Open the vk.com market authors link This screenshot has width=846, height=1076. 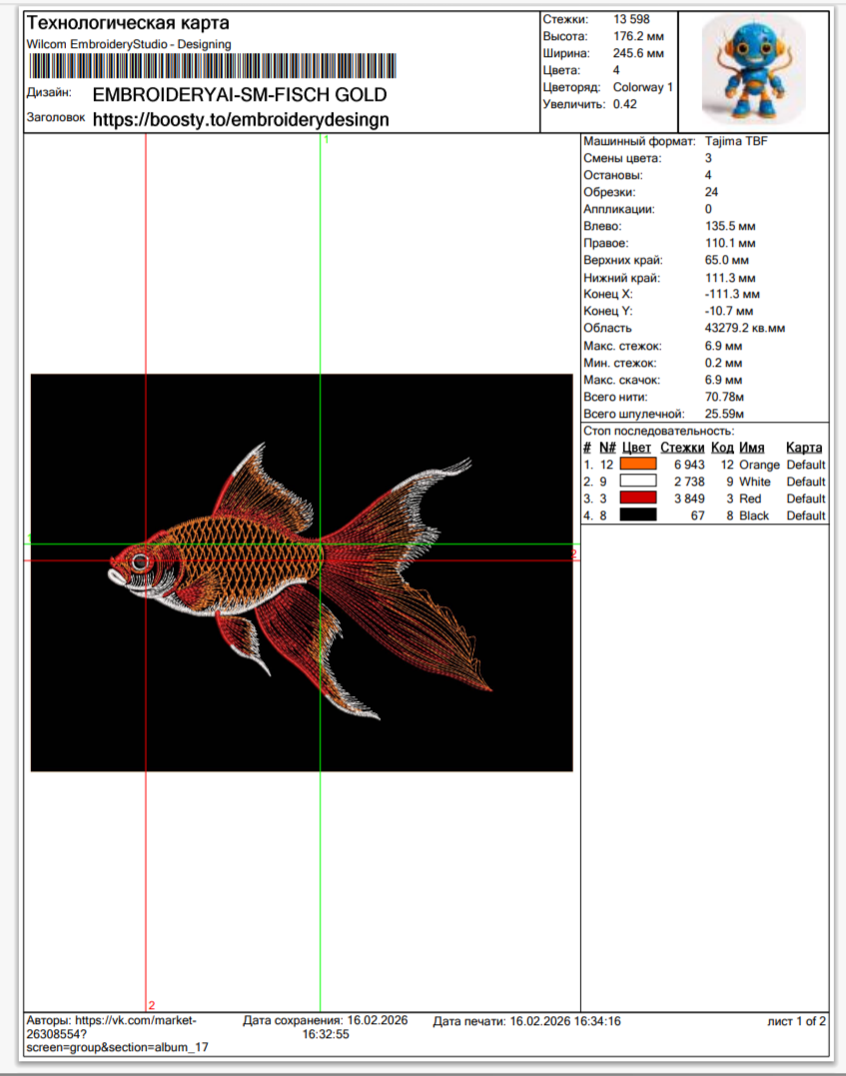[110, 1027]
